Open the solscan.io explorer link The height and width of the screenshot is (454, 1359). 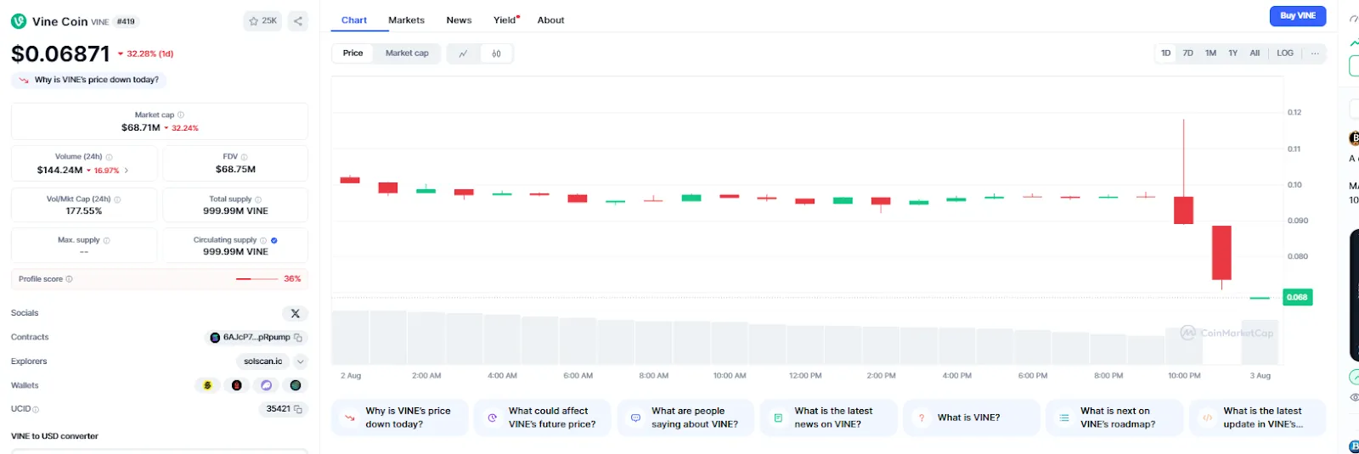tap(263, 362)
